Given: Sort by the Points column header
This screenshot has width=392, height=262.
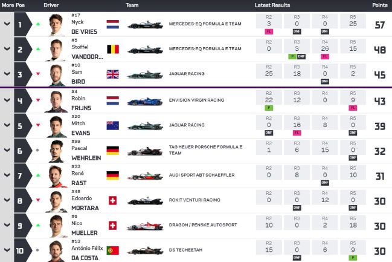Looking at the screenshot, I should pyautogui.click(x=379, y=5).
